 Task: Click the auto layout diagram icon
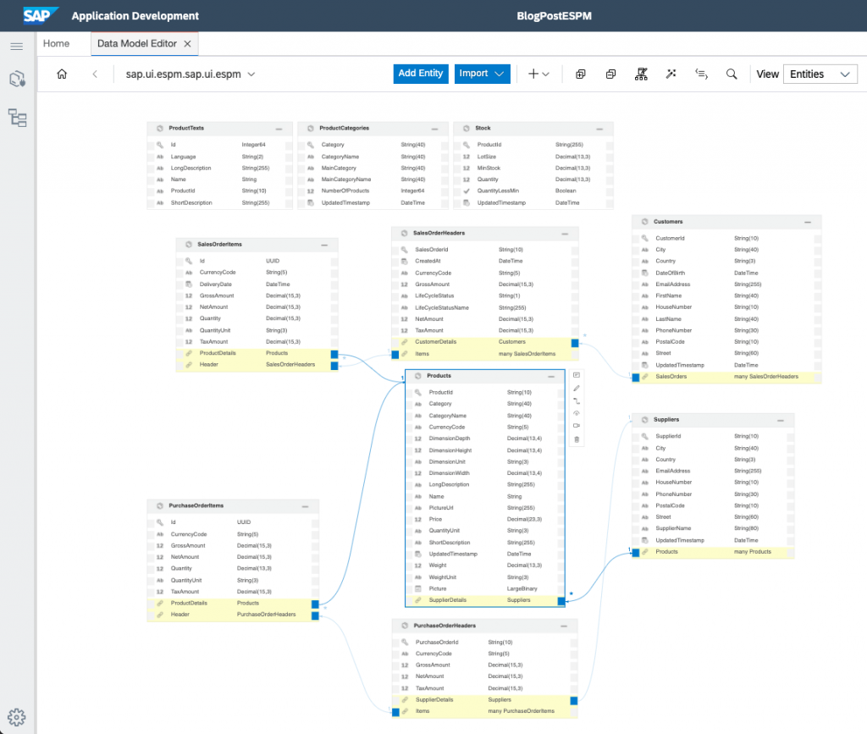point(642,74)
